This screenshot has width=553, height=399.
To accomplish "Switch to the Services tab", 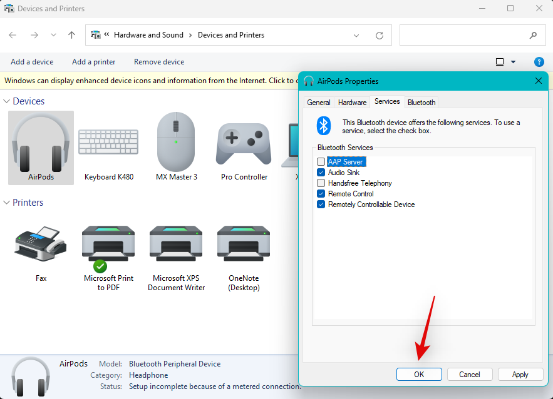I will tap(387, 101).
